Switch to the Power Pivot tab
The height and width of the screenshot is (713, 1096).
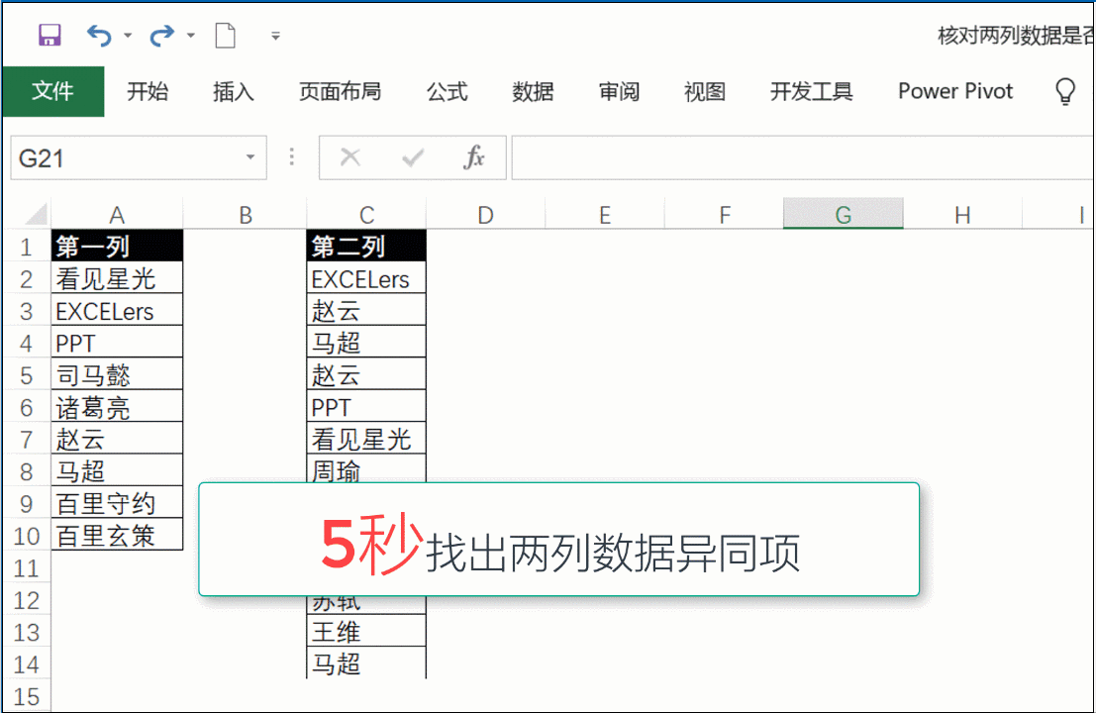coord(955,92)
